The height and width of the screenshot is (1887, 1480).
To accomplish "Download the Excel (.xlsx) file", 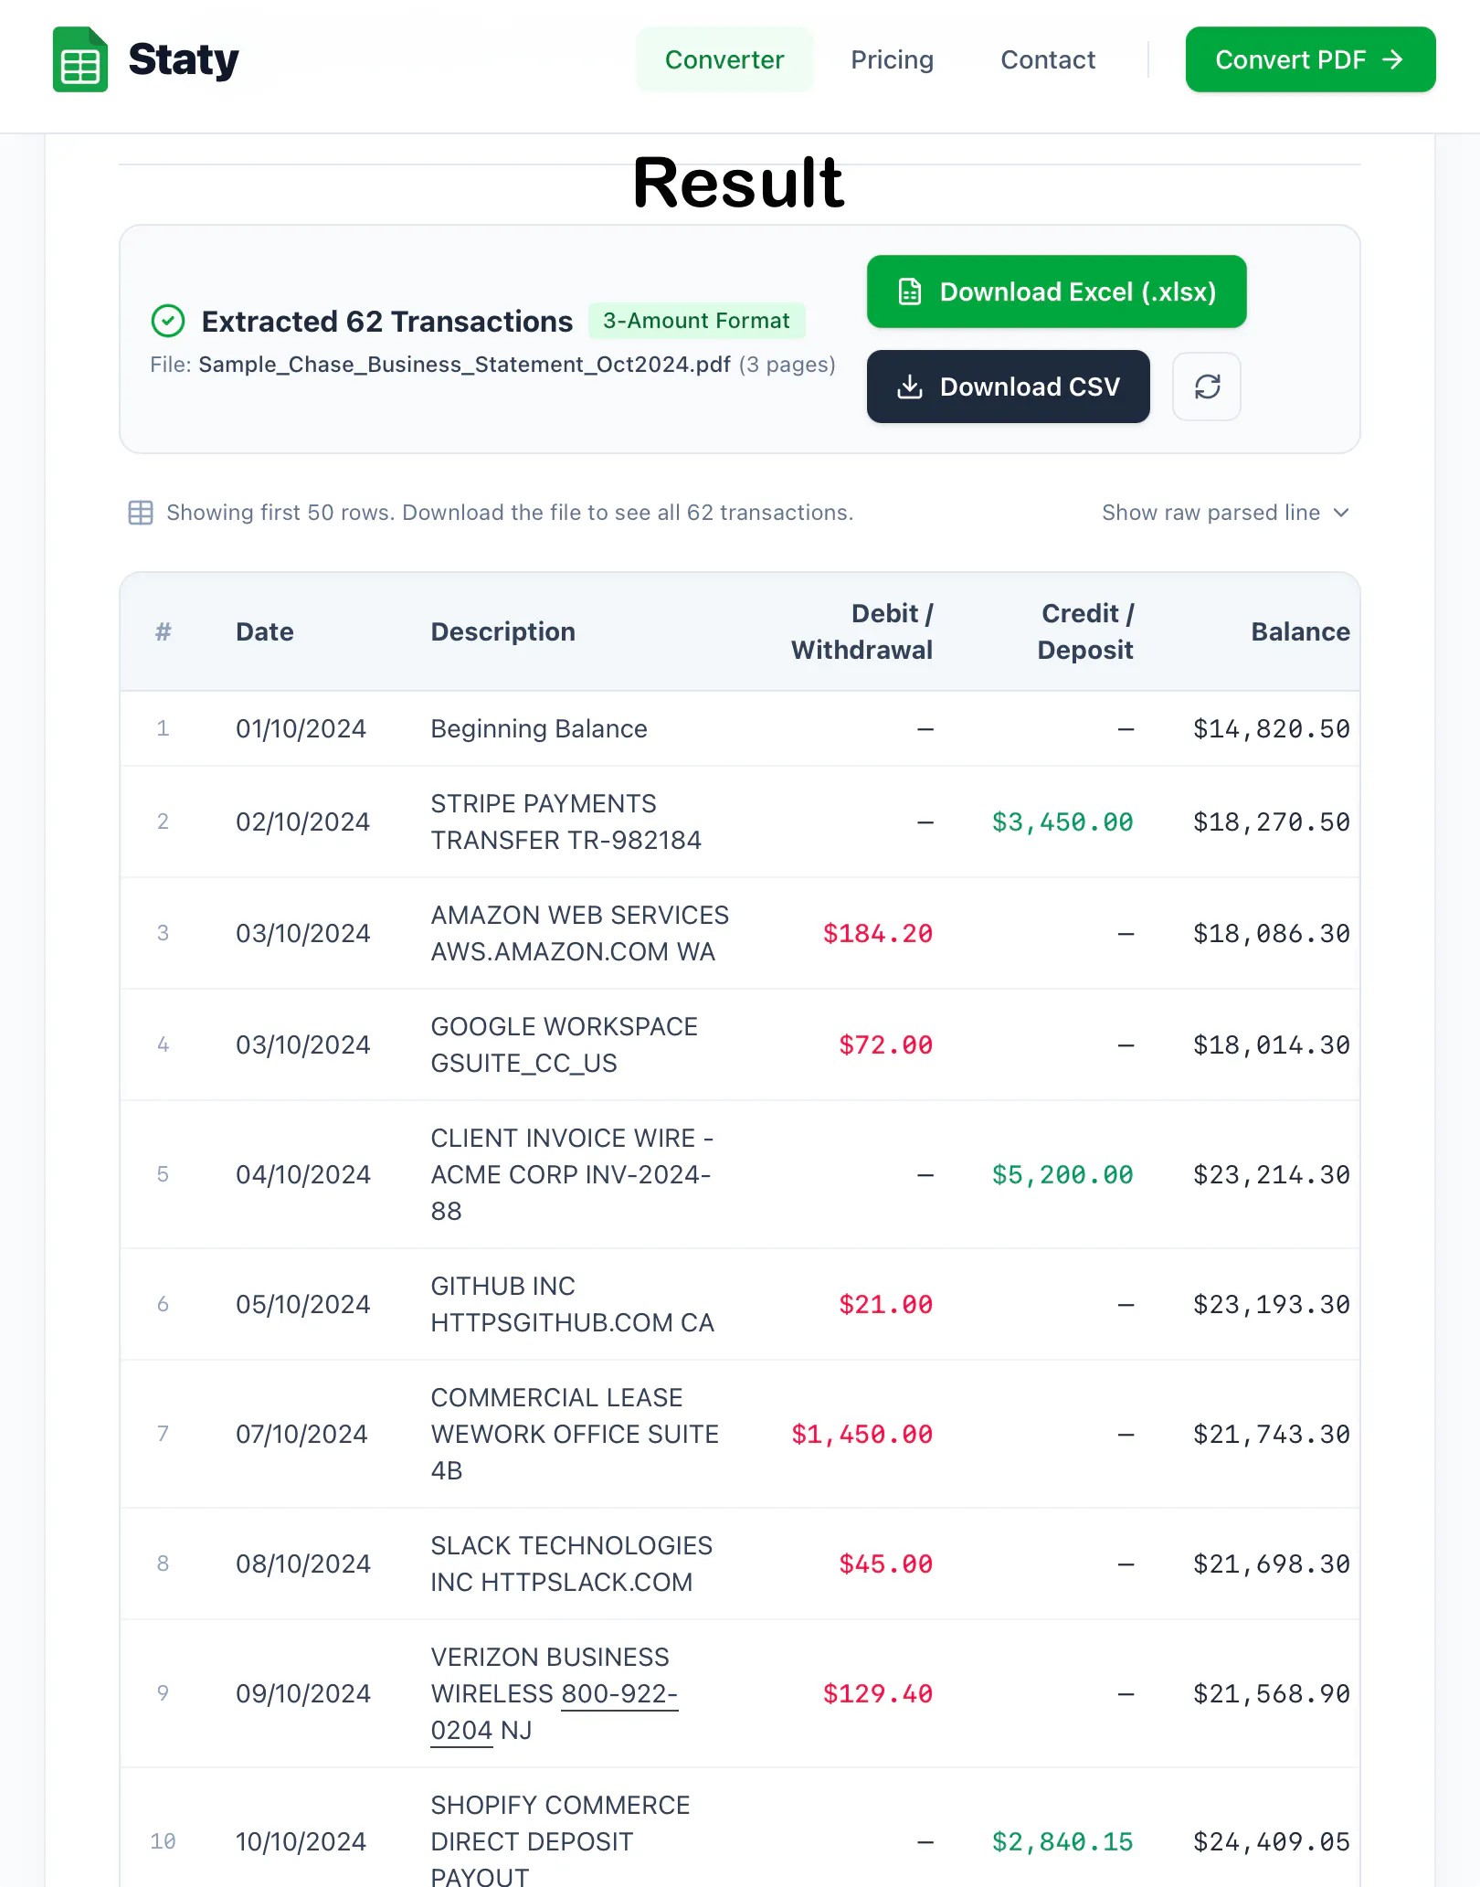I will pos(1056,292).
